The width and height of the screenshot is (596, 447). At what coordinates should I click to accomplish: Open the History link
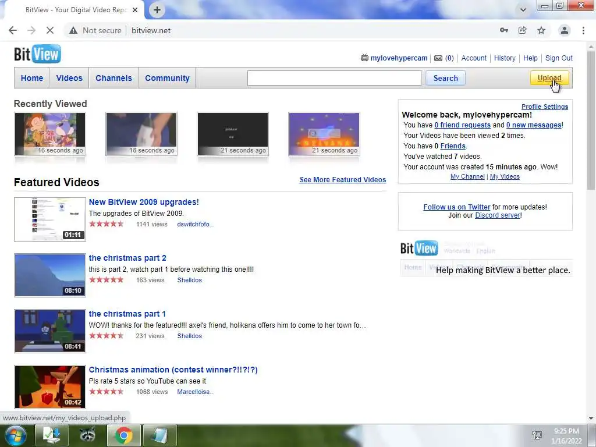505,58
